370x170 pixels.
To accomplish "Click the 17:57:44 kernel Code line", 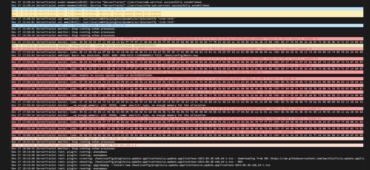I will [187, 89].
